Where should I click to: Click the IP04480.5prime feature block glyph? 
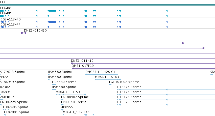(x=54, y=84)
